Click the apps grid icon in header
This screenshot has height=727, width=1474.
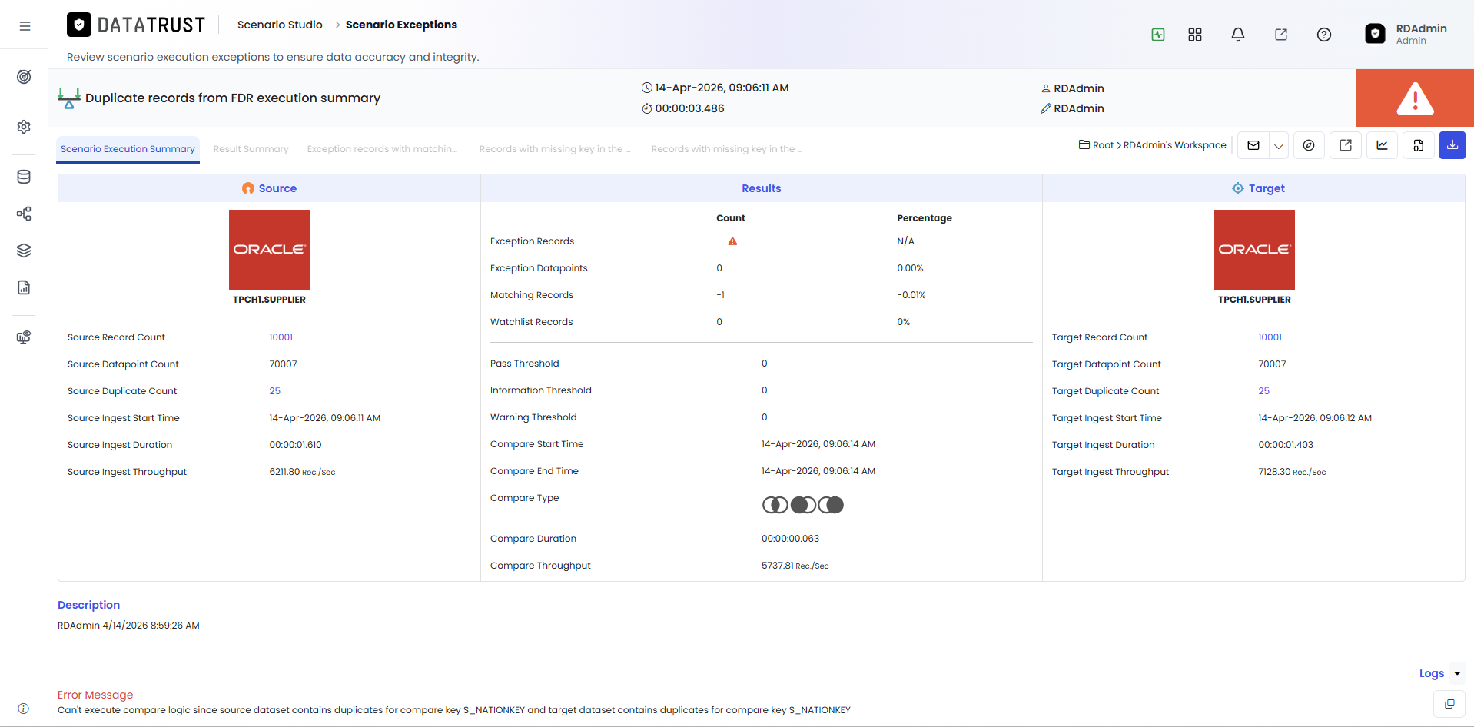pos(1194,35)
